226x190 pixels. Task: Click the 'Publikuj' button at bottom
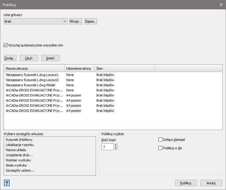click(x=186, y=183)
